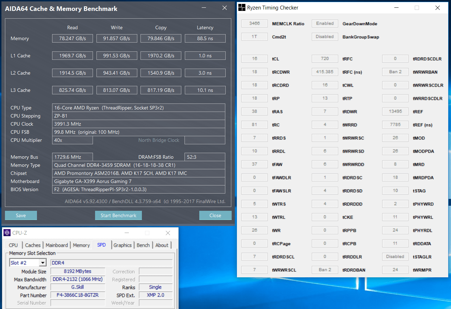451x309 pixels.
Task: Click the tCL timing value box
Action: click(254, 59)
